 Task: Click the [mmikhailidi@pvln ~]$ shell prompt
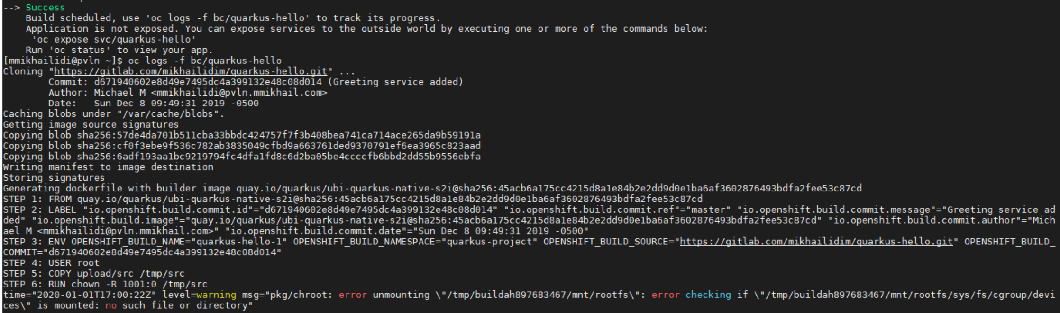63,61
